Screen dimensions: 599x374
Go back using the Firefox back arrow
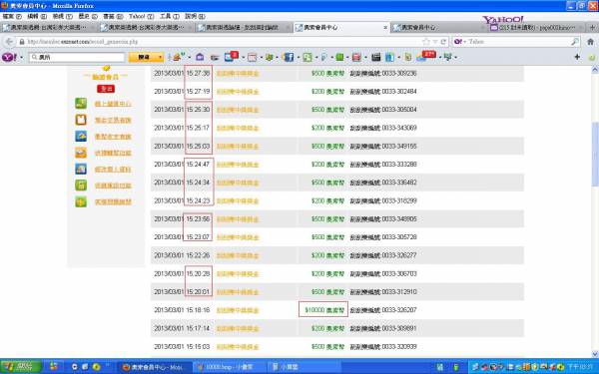pos(9,42)
